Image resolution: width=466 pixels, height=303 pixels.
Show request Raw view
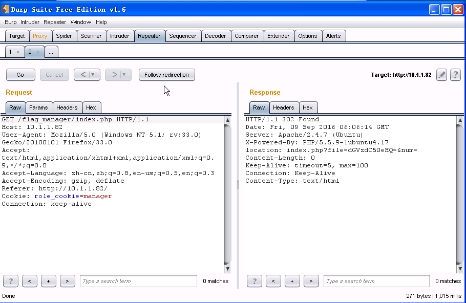point(15,107)
